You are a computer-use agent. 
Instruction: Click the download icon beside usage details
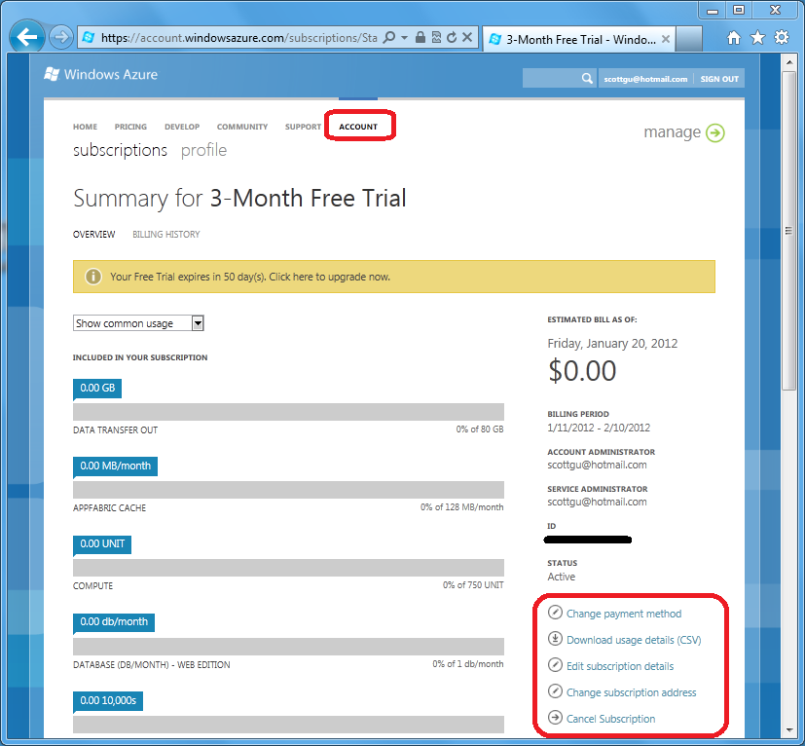click(555, 638)
